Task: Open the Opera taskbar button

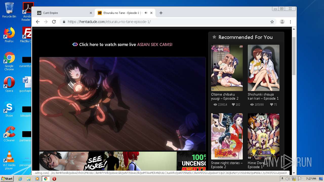Action: [x=54, y=179]
